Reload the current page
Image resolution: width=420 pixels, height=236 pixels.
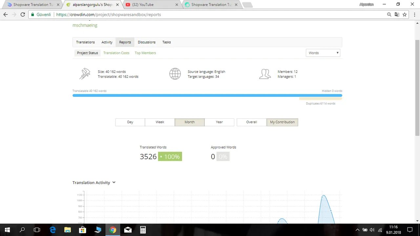tap(23, 14)
